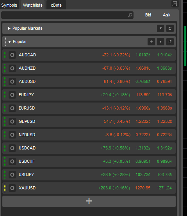Switch to the Symbols tab
Viewport: 187px width, 216px height.
(9, 5)
